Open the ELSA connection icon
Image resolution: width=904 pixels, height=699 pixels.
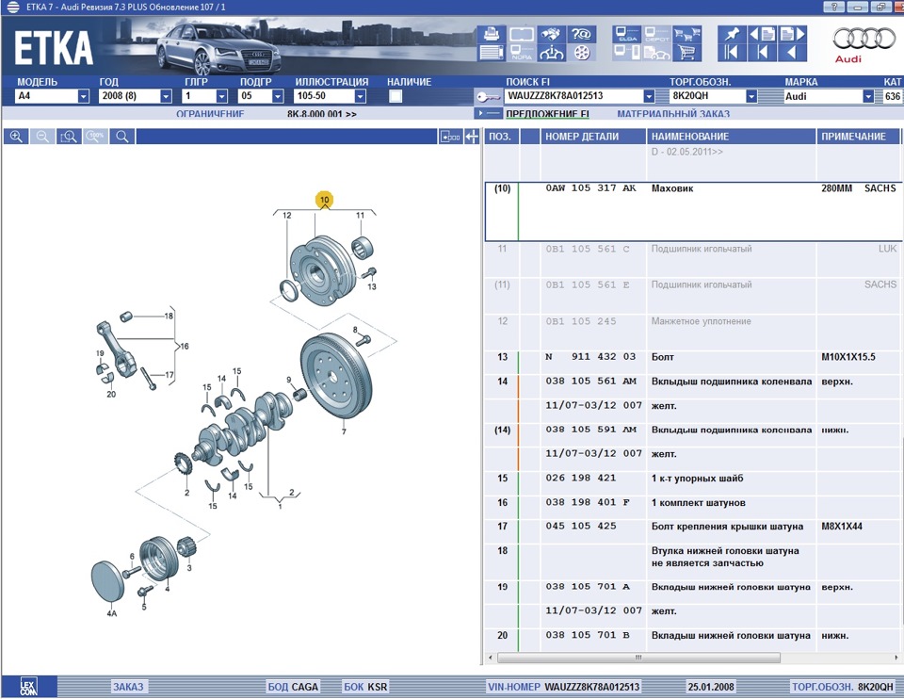pyautogui.click(x=627, y=34)
